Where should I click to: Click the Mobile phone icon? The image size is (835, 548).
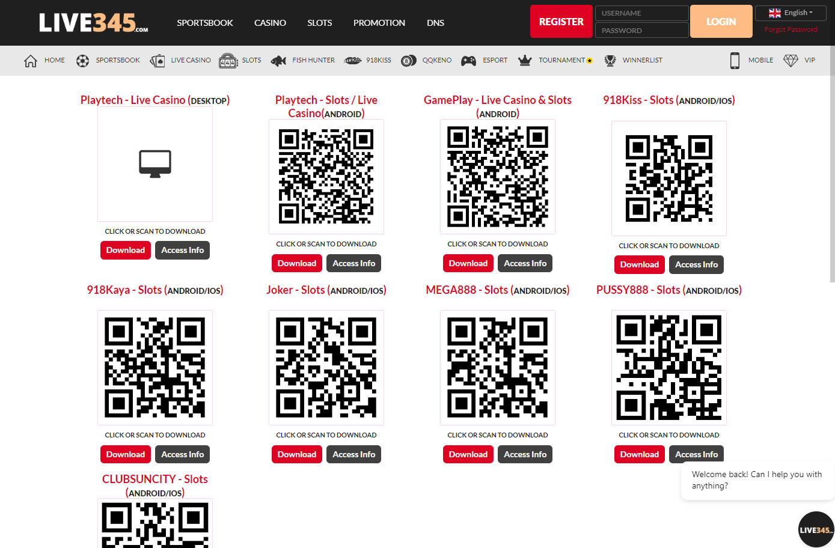735,61
